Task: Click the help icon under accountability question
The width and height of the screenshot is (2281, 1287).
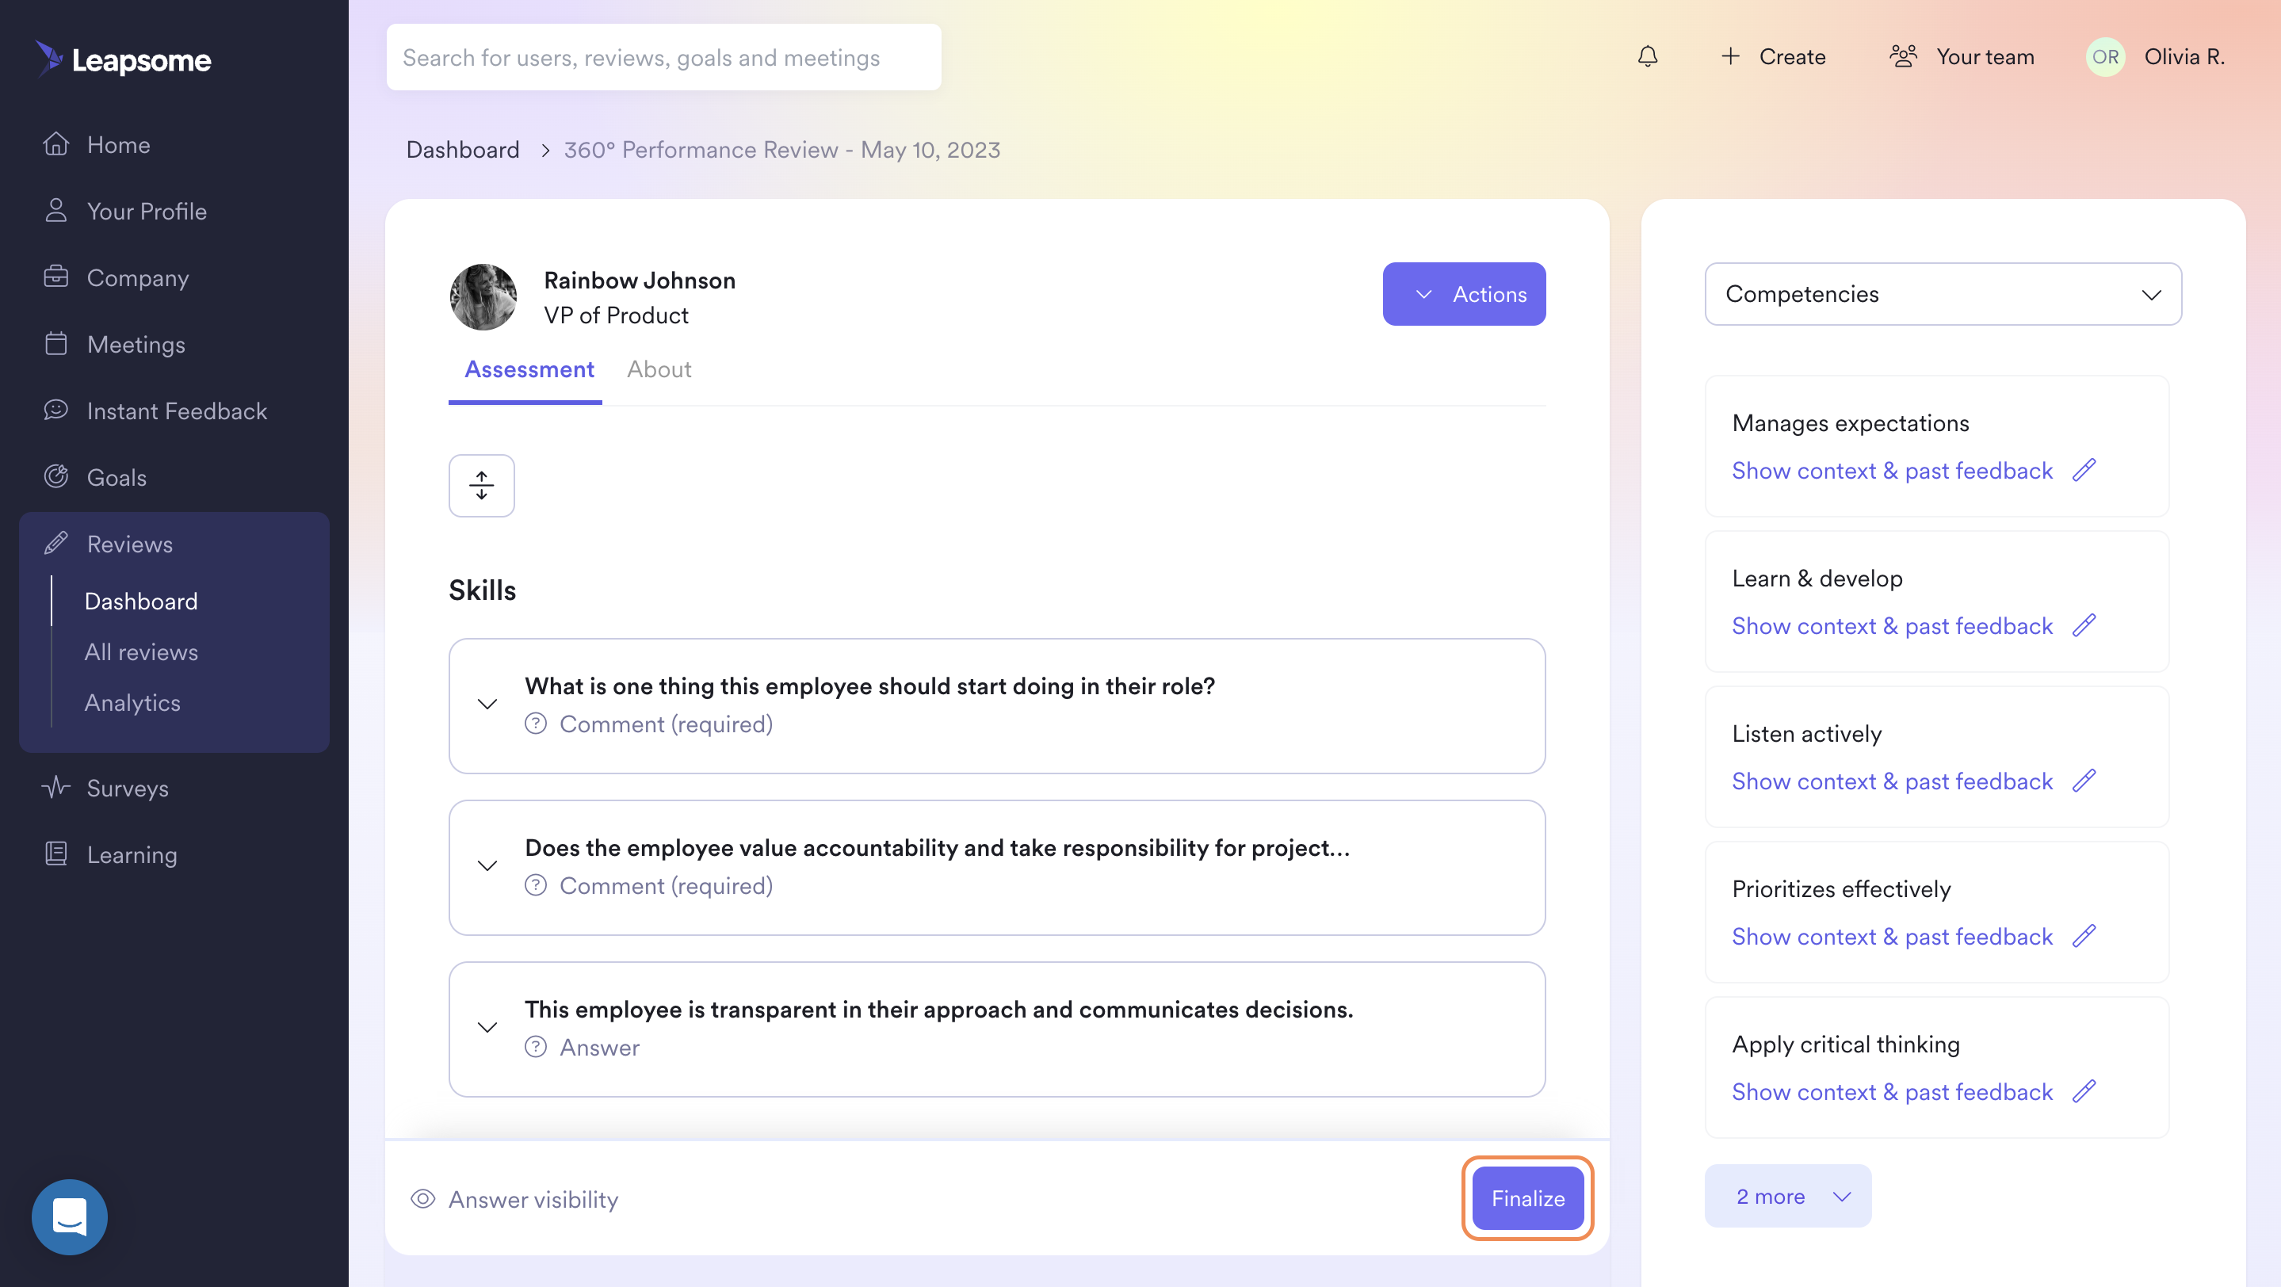Action: (x=535, y=886)
